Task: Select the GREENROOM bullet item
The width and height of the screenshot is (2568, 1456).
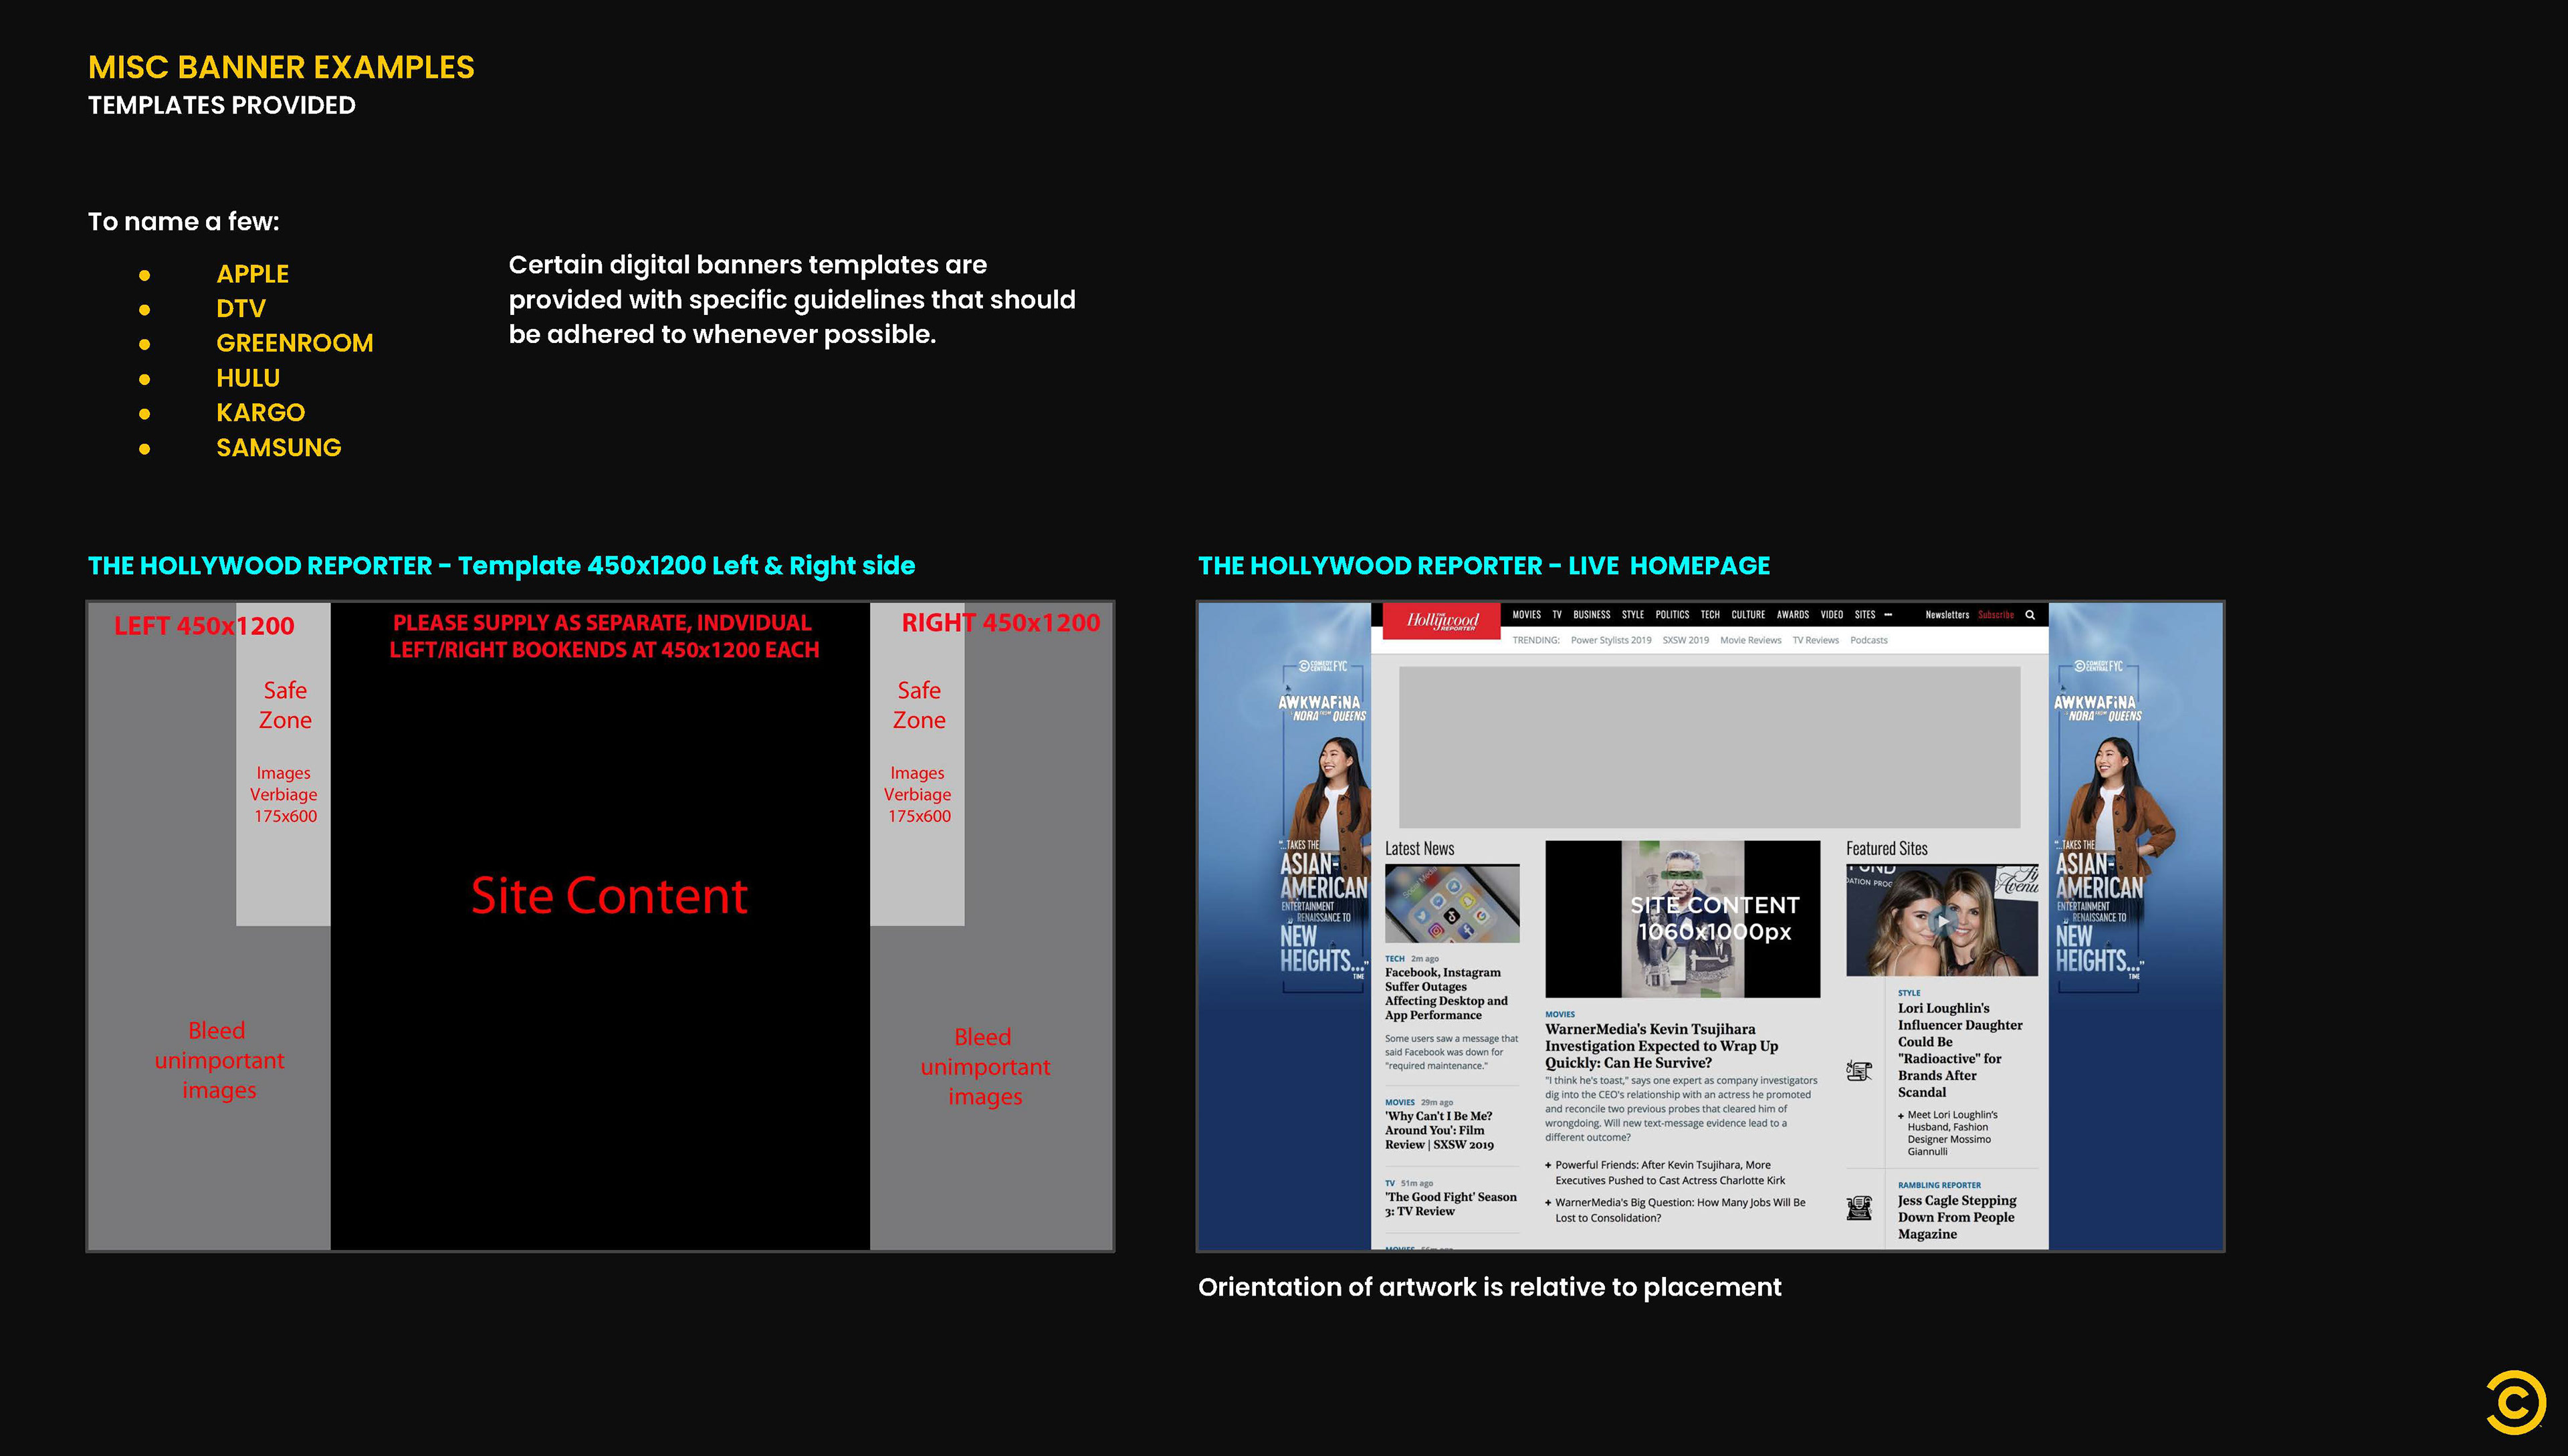Action: (x=294, y=343)
